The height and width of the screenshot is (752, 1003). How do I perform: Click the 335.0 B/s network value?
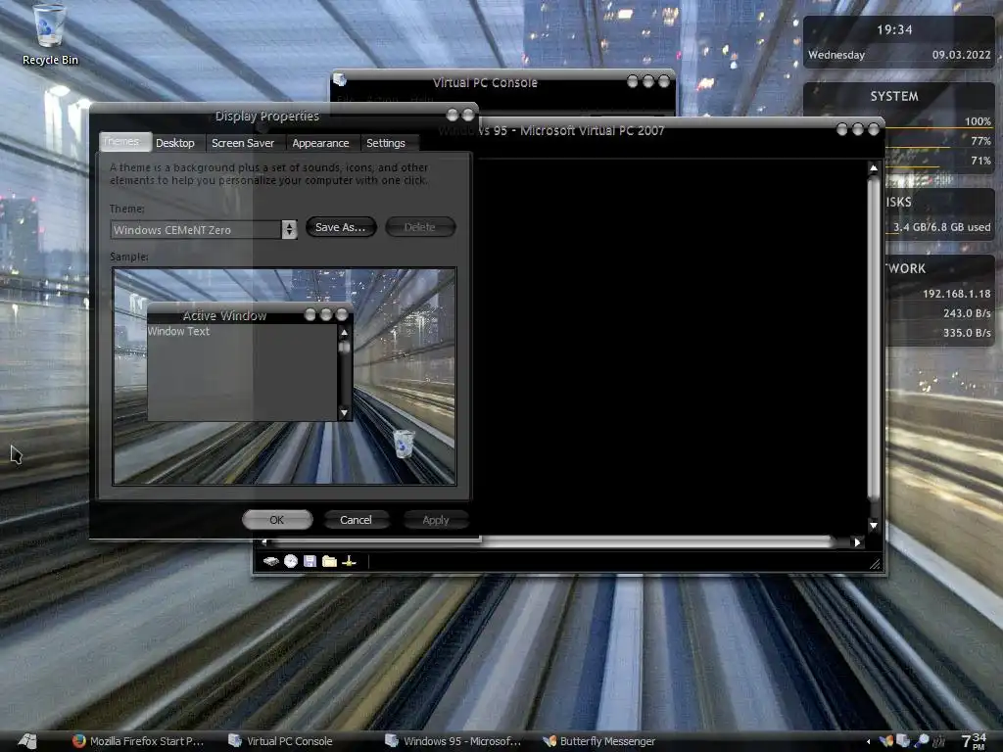point(967,333)
